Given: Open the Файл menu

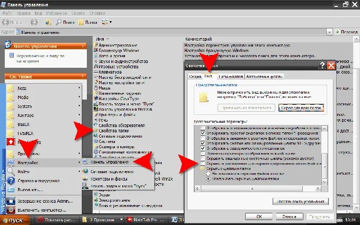Looking at the screenshot, I should 7,13.
